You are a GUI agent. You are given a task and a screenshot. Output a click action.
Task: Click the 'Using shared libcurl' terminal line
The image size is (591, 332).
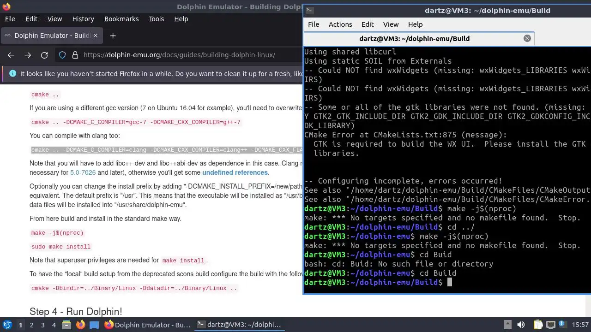(350, 52)
